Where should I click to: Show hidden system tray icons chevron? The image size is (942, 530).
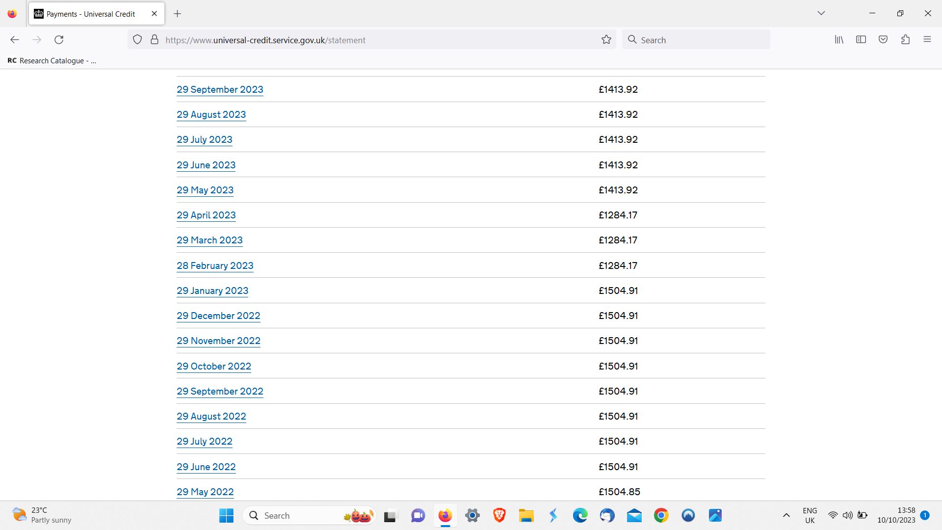786,515
